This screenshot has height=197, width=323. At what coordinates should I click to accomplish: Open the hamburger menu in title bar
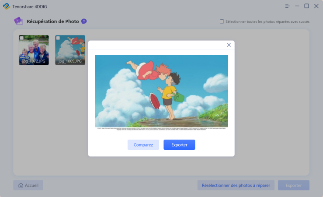pos(287,6)
